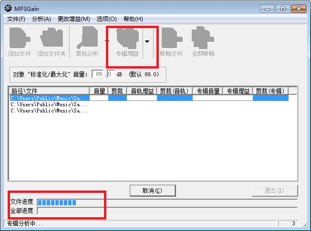The width and height of the screenshot is (311, 231).
Task: Click the 专辑分析中... status bar text
Action: coord(25,223)
